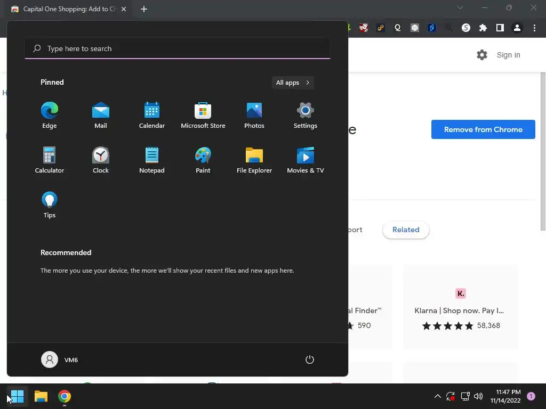Open the Calendar pinned app
This screenshot has width=546, height=409.
pyautogui.click(x=152, y=116)
